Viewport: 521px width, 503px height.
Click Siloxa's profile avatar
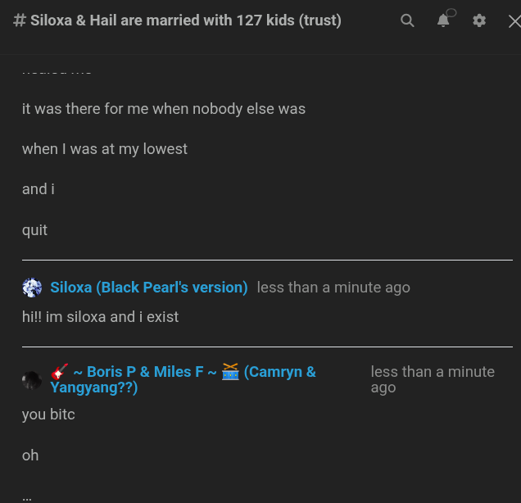(x=32, y=288)
